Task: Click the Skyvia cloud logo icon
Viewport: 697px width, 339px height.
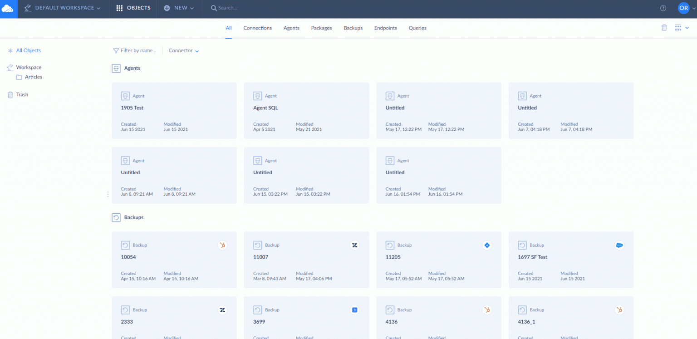Action: pyautogui.click(x=8, y=9)
